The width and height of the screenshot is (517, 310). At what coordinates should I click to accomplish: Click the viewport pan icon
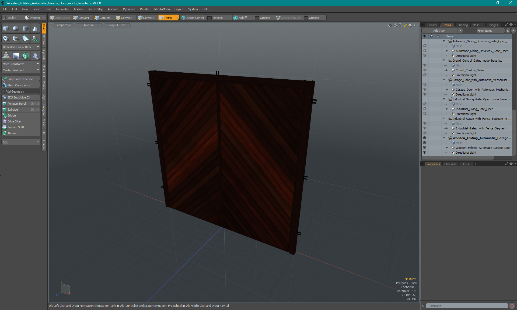(390, 25)
